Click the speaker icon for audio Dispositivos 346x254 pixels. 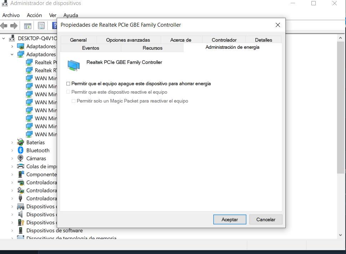(20, 214)
